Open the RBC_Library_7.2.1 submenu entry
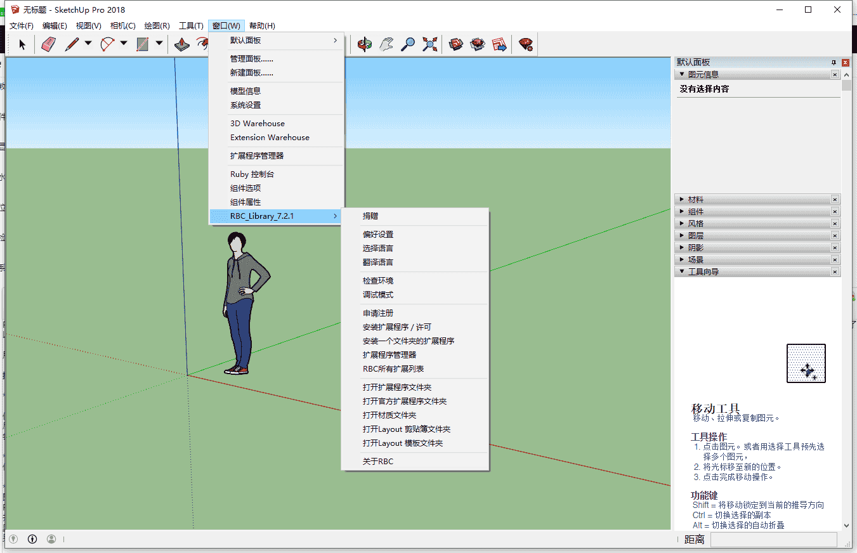This screenshot has height=553, width=857. (263, 216)
